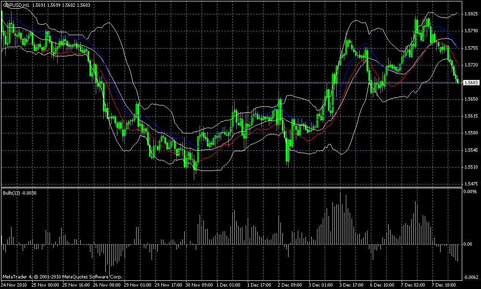Select the "1.5790" price axis label
Viewport: 481px width, 289px height.
click(471, 31)
